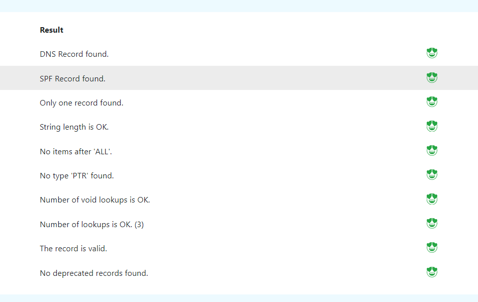Click the "No items after 'ALL'." text
The width and height of the screenshot is (478, 302).
click(x=76, y=152)
